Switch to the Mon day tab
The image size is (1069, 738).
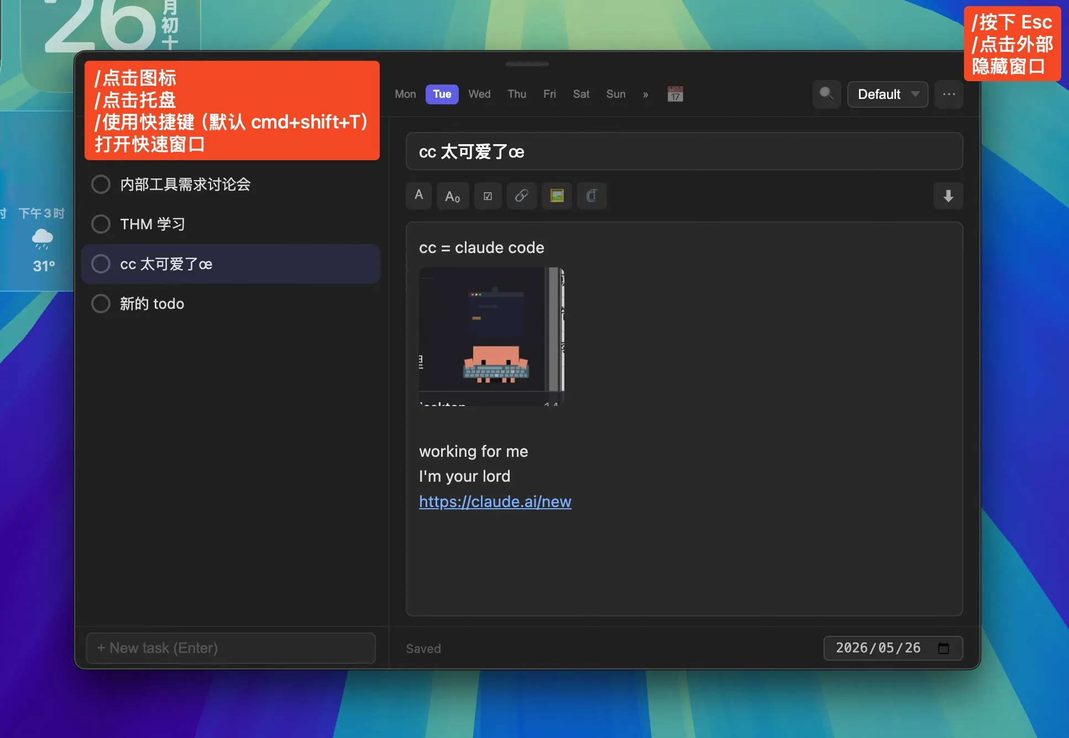(405, 94)
